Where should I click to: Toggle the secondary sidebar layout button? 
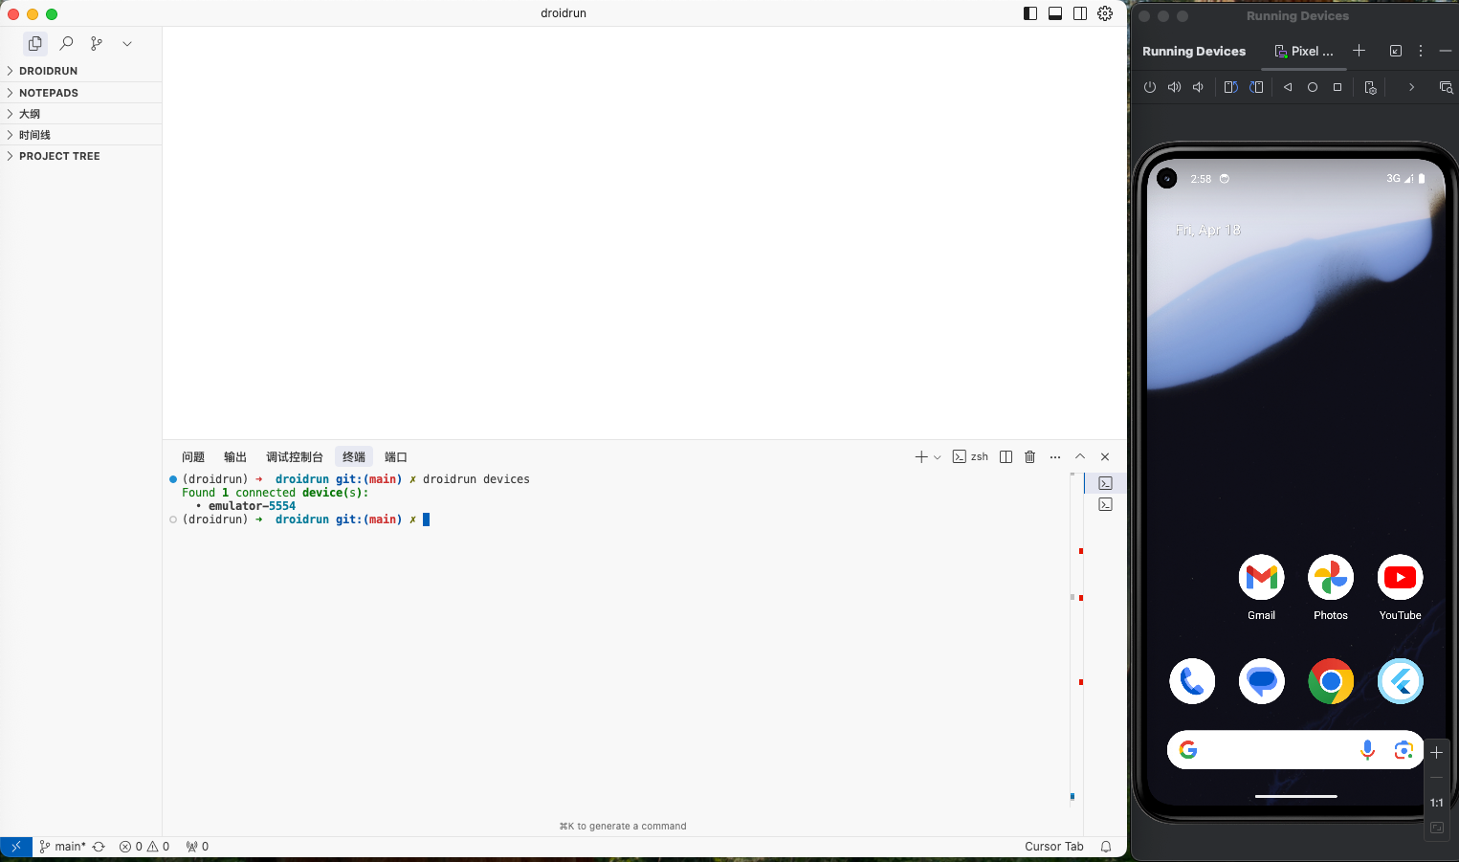tap(1080, 13)
